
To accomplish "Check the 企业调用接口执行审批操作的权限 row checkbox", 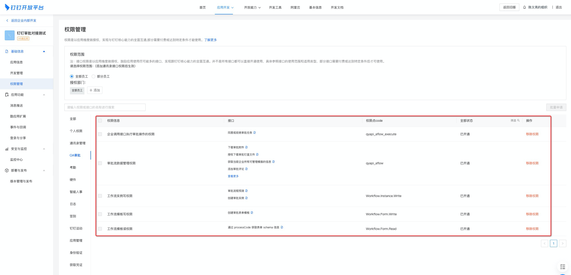I will point(100,134).
